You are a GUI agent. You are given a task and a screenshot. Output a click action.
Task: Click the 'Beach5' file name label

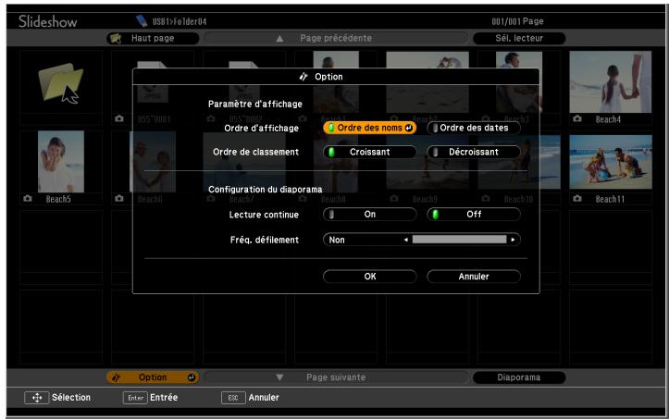58,199
